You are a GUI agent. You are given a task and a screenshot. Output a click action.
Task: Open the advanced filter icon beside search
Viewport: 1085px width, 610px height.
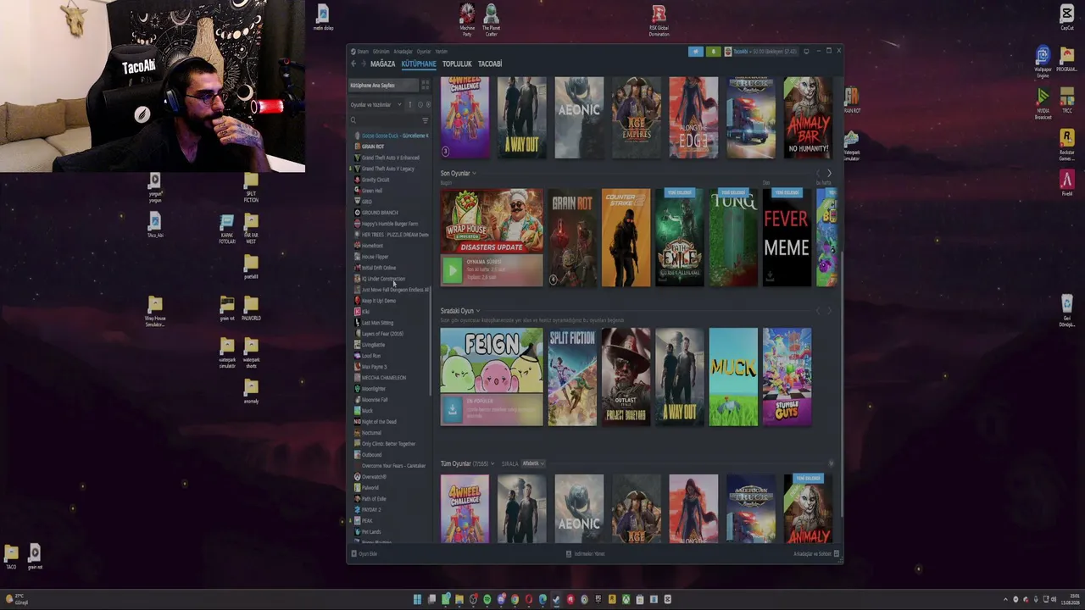(425, 120)
